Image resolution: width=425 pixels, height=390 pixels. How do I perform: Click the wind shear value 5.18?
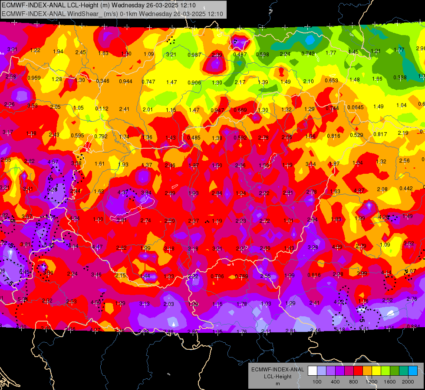point(339,329)
